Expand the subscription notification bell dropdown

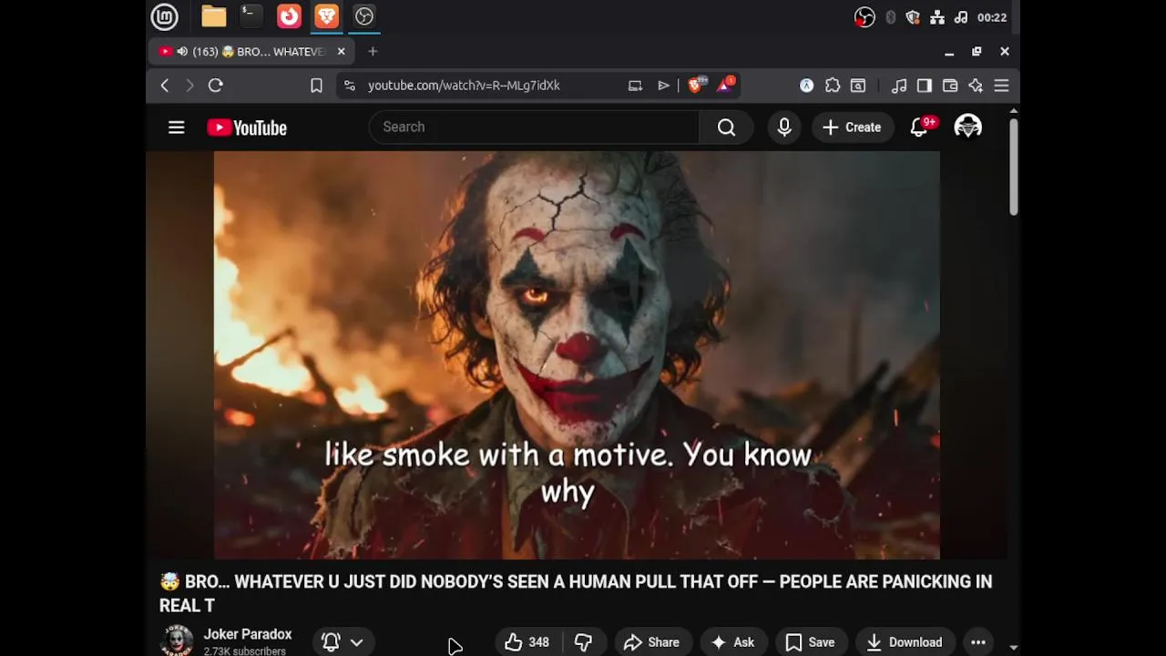(343, 642)
